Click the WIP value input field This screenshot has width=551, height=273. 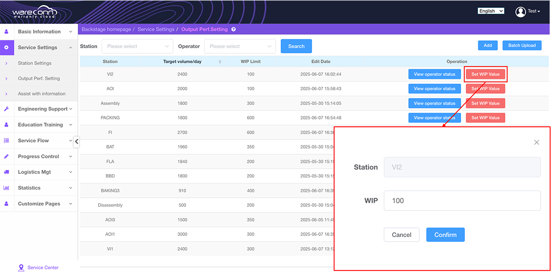tap(462, 201)
